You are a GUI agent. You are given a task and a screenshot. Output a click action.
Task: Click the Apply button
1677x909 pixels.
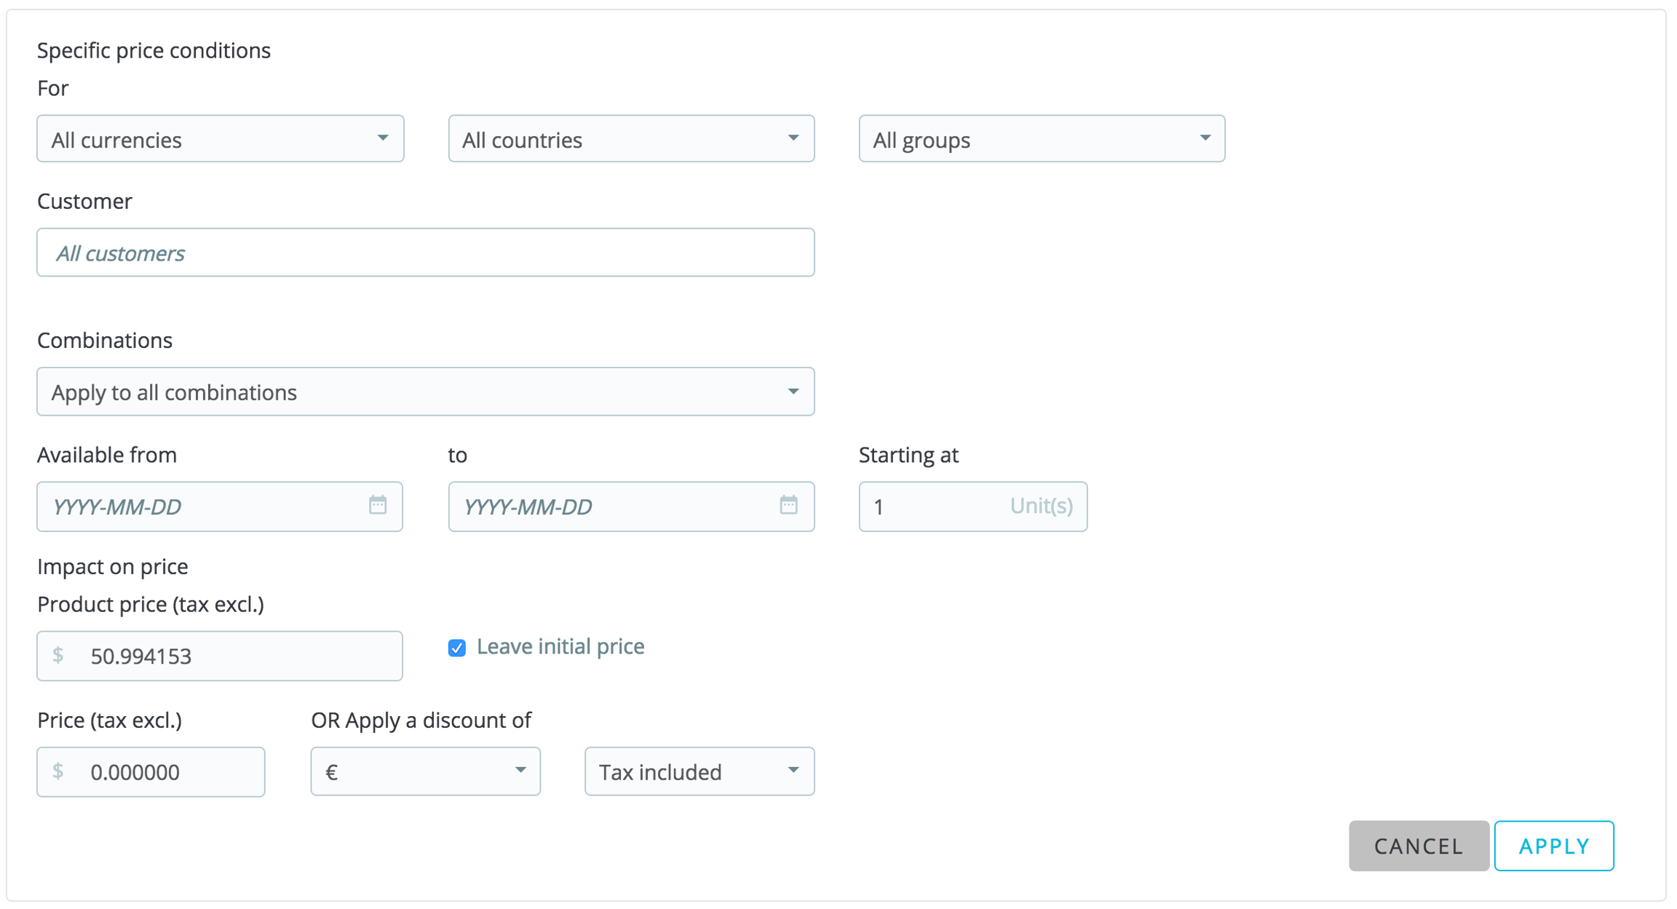pos(1554,846)
